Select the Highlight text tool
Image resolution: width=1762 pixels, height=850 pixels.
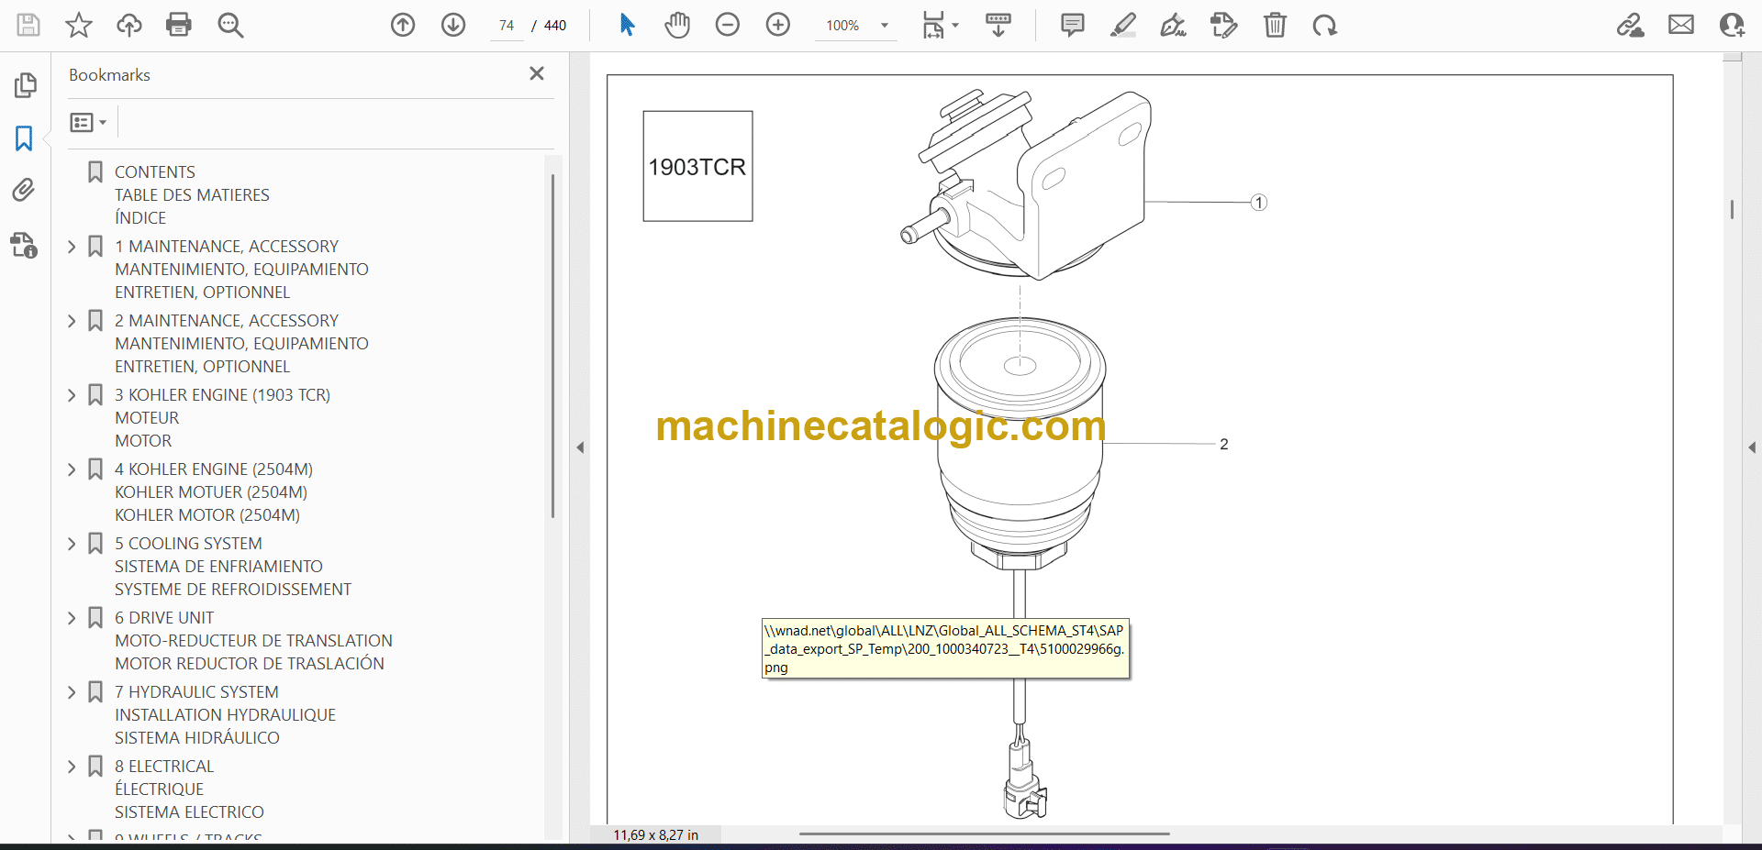(1122, 25)
